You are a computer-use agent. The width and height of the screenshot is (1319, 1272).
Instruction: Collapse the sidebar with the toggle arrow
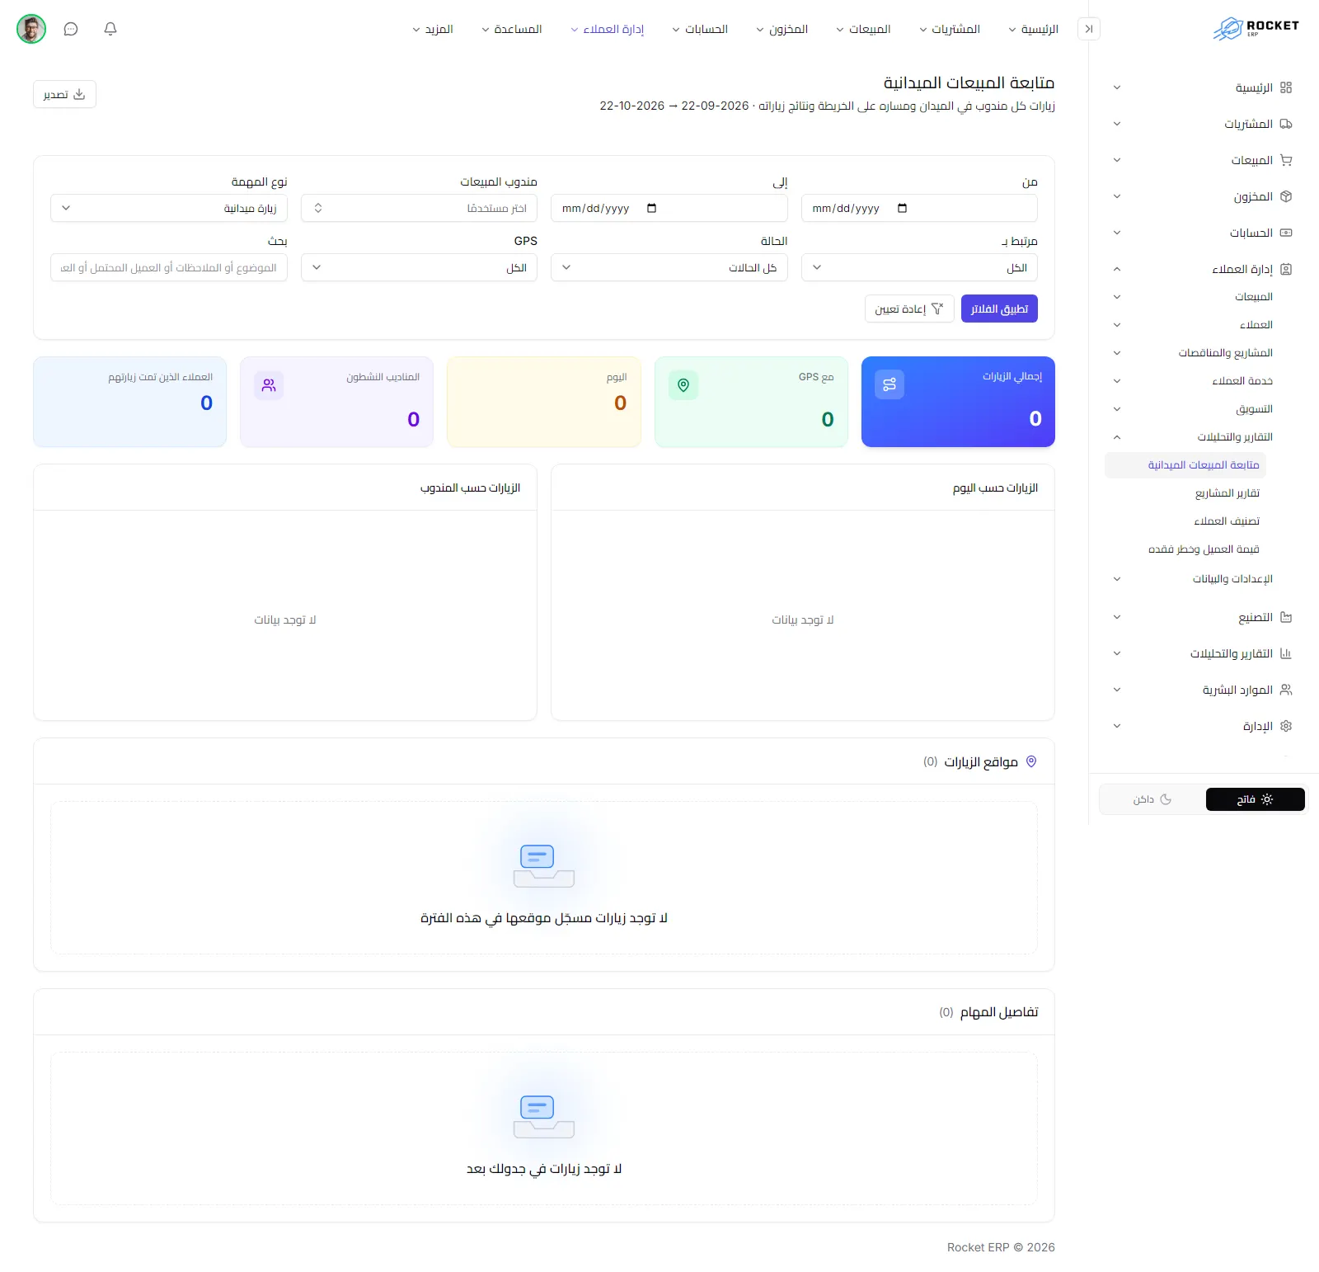(x=1089, y=29)
